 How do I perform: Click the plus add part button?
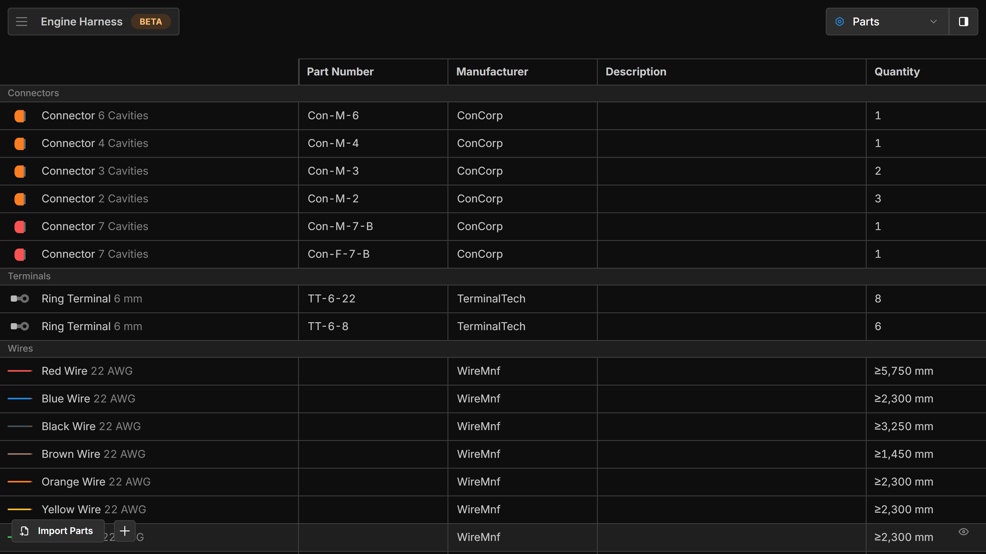pos(125,531)
